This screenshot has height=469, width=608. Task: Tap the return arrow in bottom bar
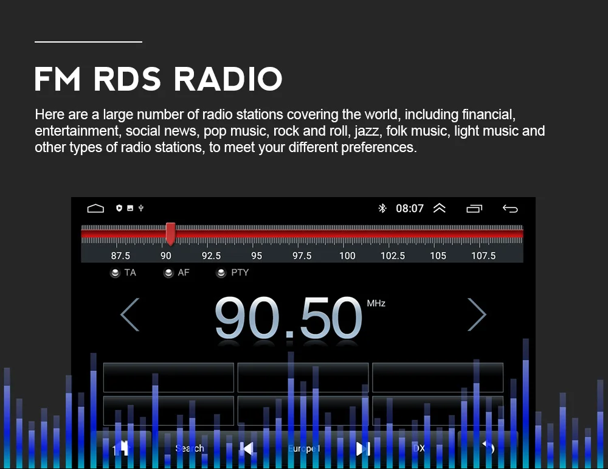(x=488, y=448)
